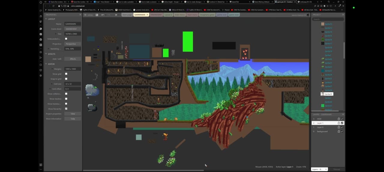
Task: Click the horizontal scrollbar under the layout view
Action: pos(144,171)
